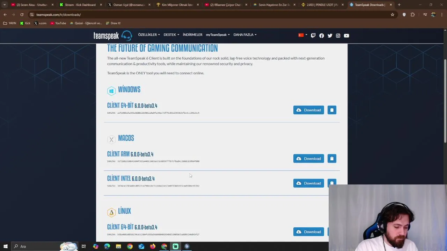Launch Copilot from the taskbar
Viewport: 447px width, 251px height.
[x=95, y=246]
